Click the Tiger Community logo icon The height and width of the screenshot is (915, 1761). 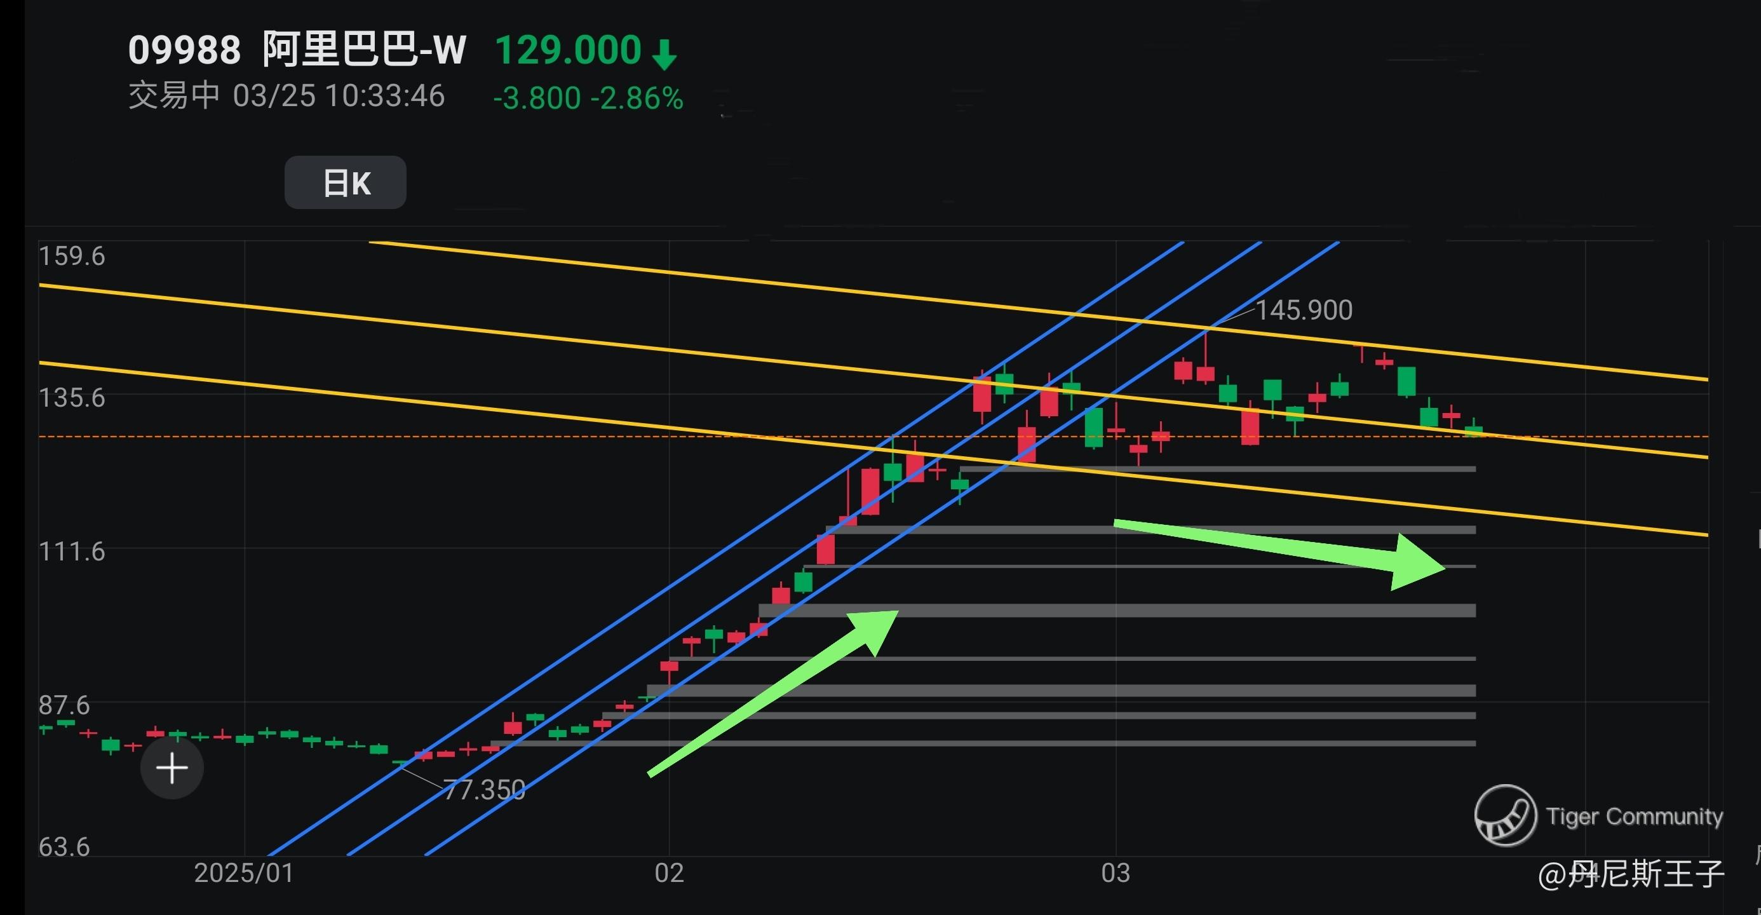[1506, 815]
